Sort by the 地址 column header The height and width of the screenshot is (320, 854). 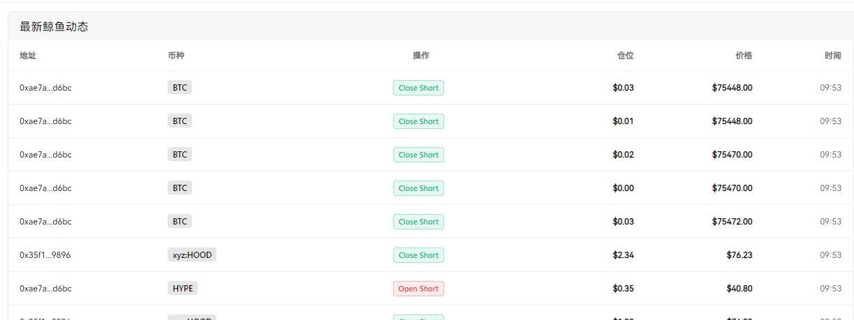pyautogui.click(x=27, y=56)
